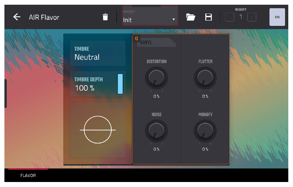
Task: Select the Timbre Neutral field
Action: pos(98,54)
